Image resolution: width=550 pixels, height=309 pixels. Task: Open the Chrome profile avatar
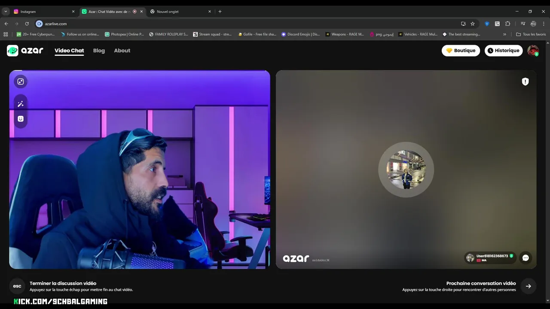pos(533,24)
